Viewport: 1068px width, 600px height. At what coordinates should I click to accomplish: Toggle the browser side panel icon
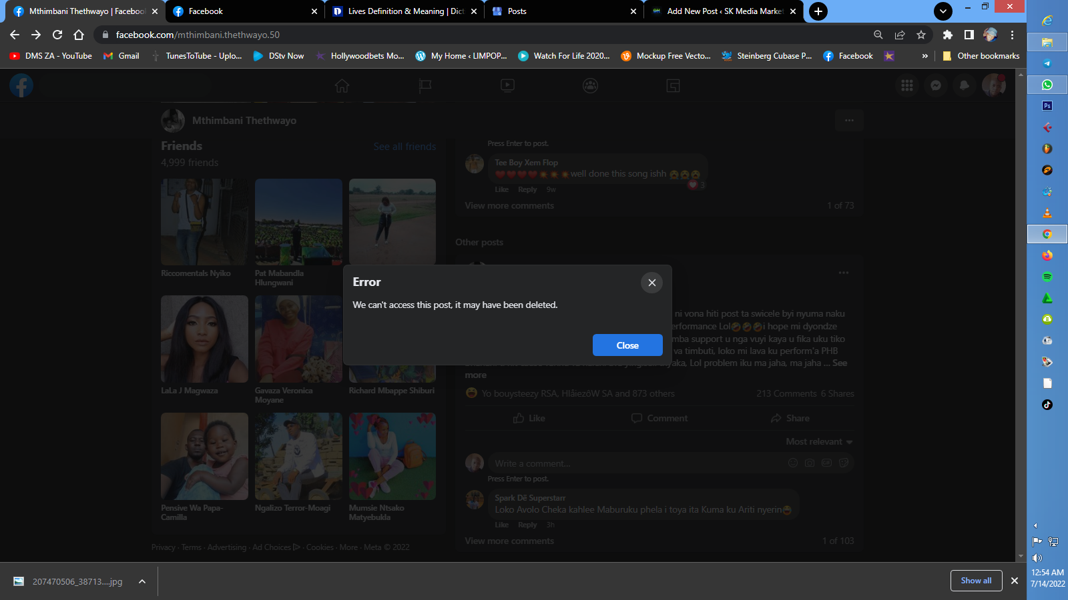(x=969, y=35)
